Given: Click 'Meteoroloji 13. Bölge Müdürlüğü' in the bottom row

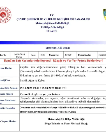Looking at the screenshot, I should coord(66,119).
